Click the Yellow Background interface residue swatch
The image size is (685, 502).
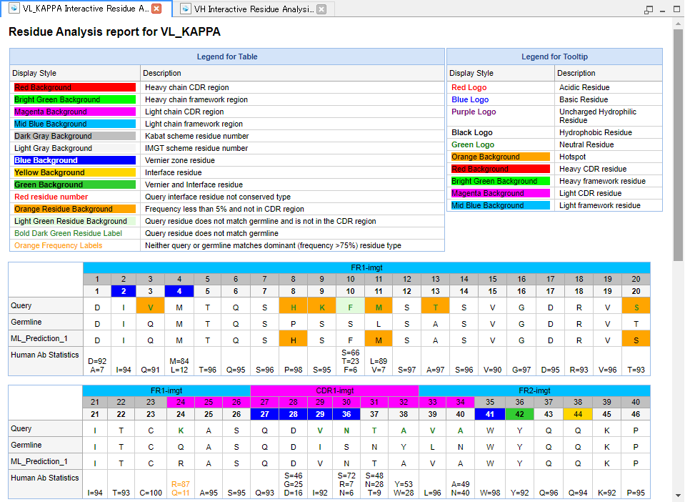(x=75, y=172)
